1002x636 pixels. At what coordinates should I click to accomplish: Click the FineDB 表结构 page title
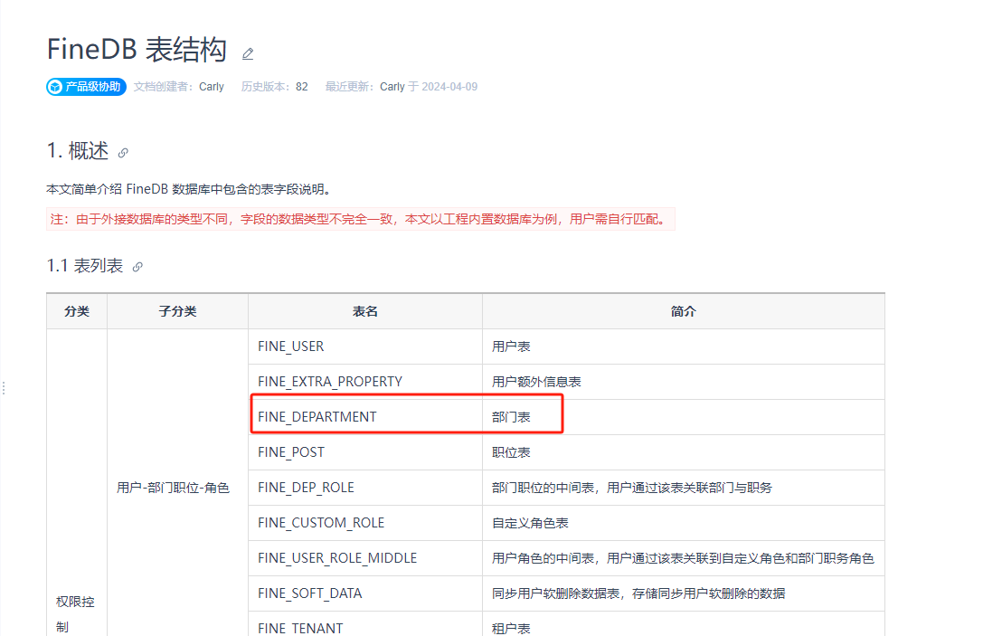pyautogui.click(x=137, y=49)
